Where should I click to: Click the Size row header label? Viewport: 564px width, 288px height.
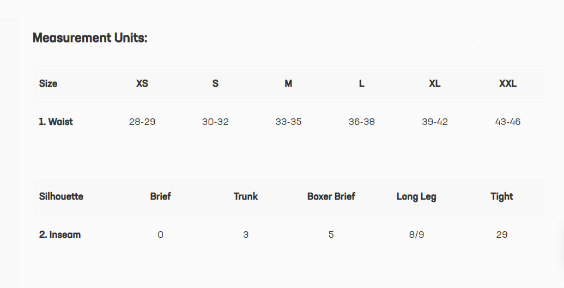coord(48,83)
